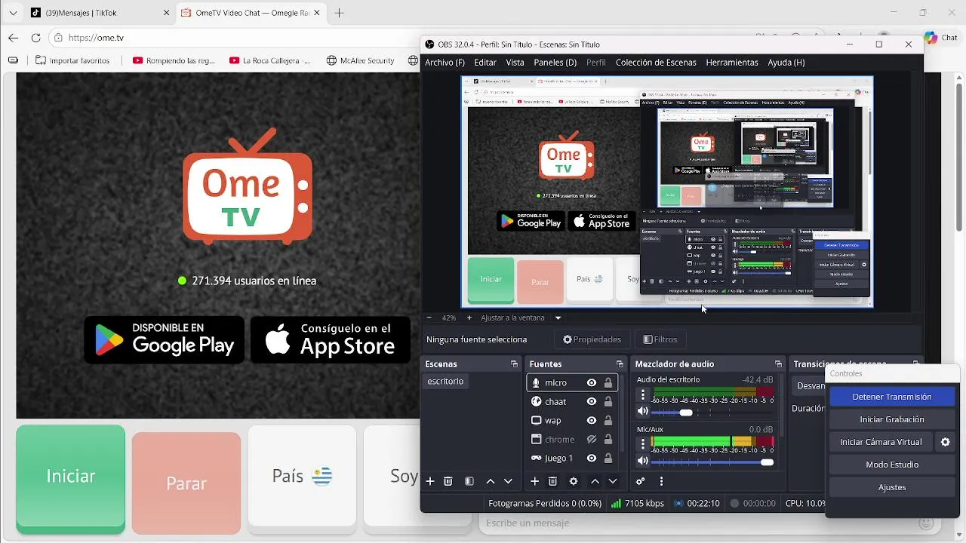Viewport: 966px width, 543px height.
Task: Open audio mixer three-dot menu at bottom
Action: tap(661, 481)
